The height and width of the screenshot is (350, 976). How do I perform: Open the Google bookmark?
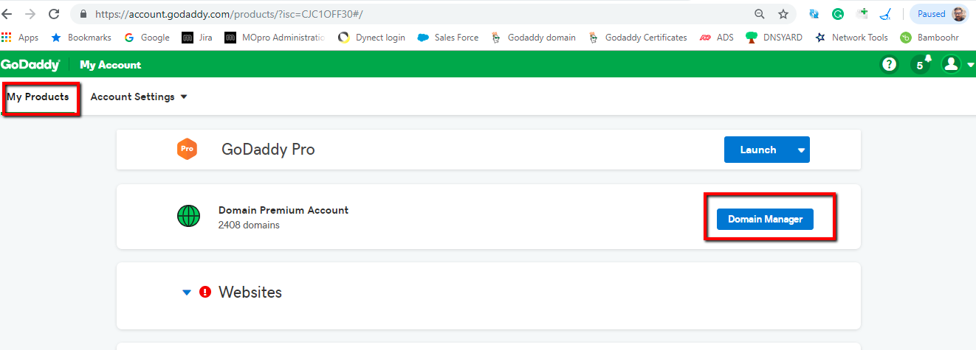[147, 38]
